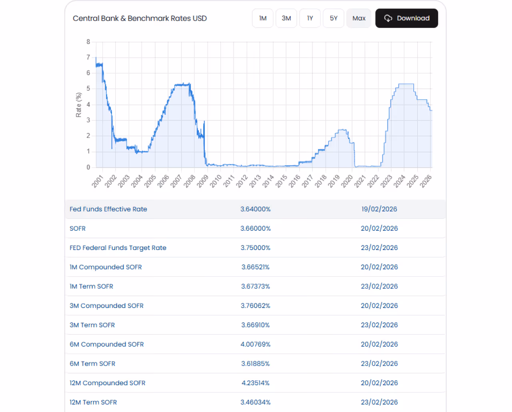This screenshot has height=412, width=512.
Task: Select the 1M Term SOFR entry
Action: pos(92,286)
